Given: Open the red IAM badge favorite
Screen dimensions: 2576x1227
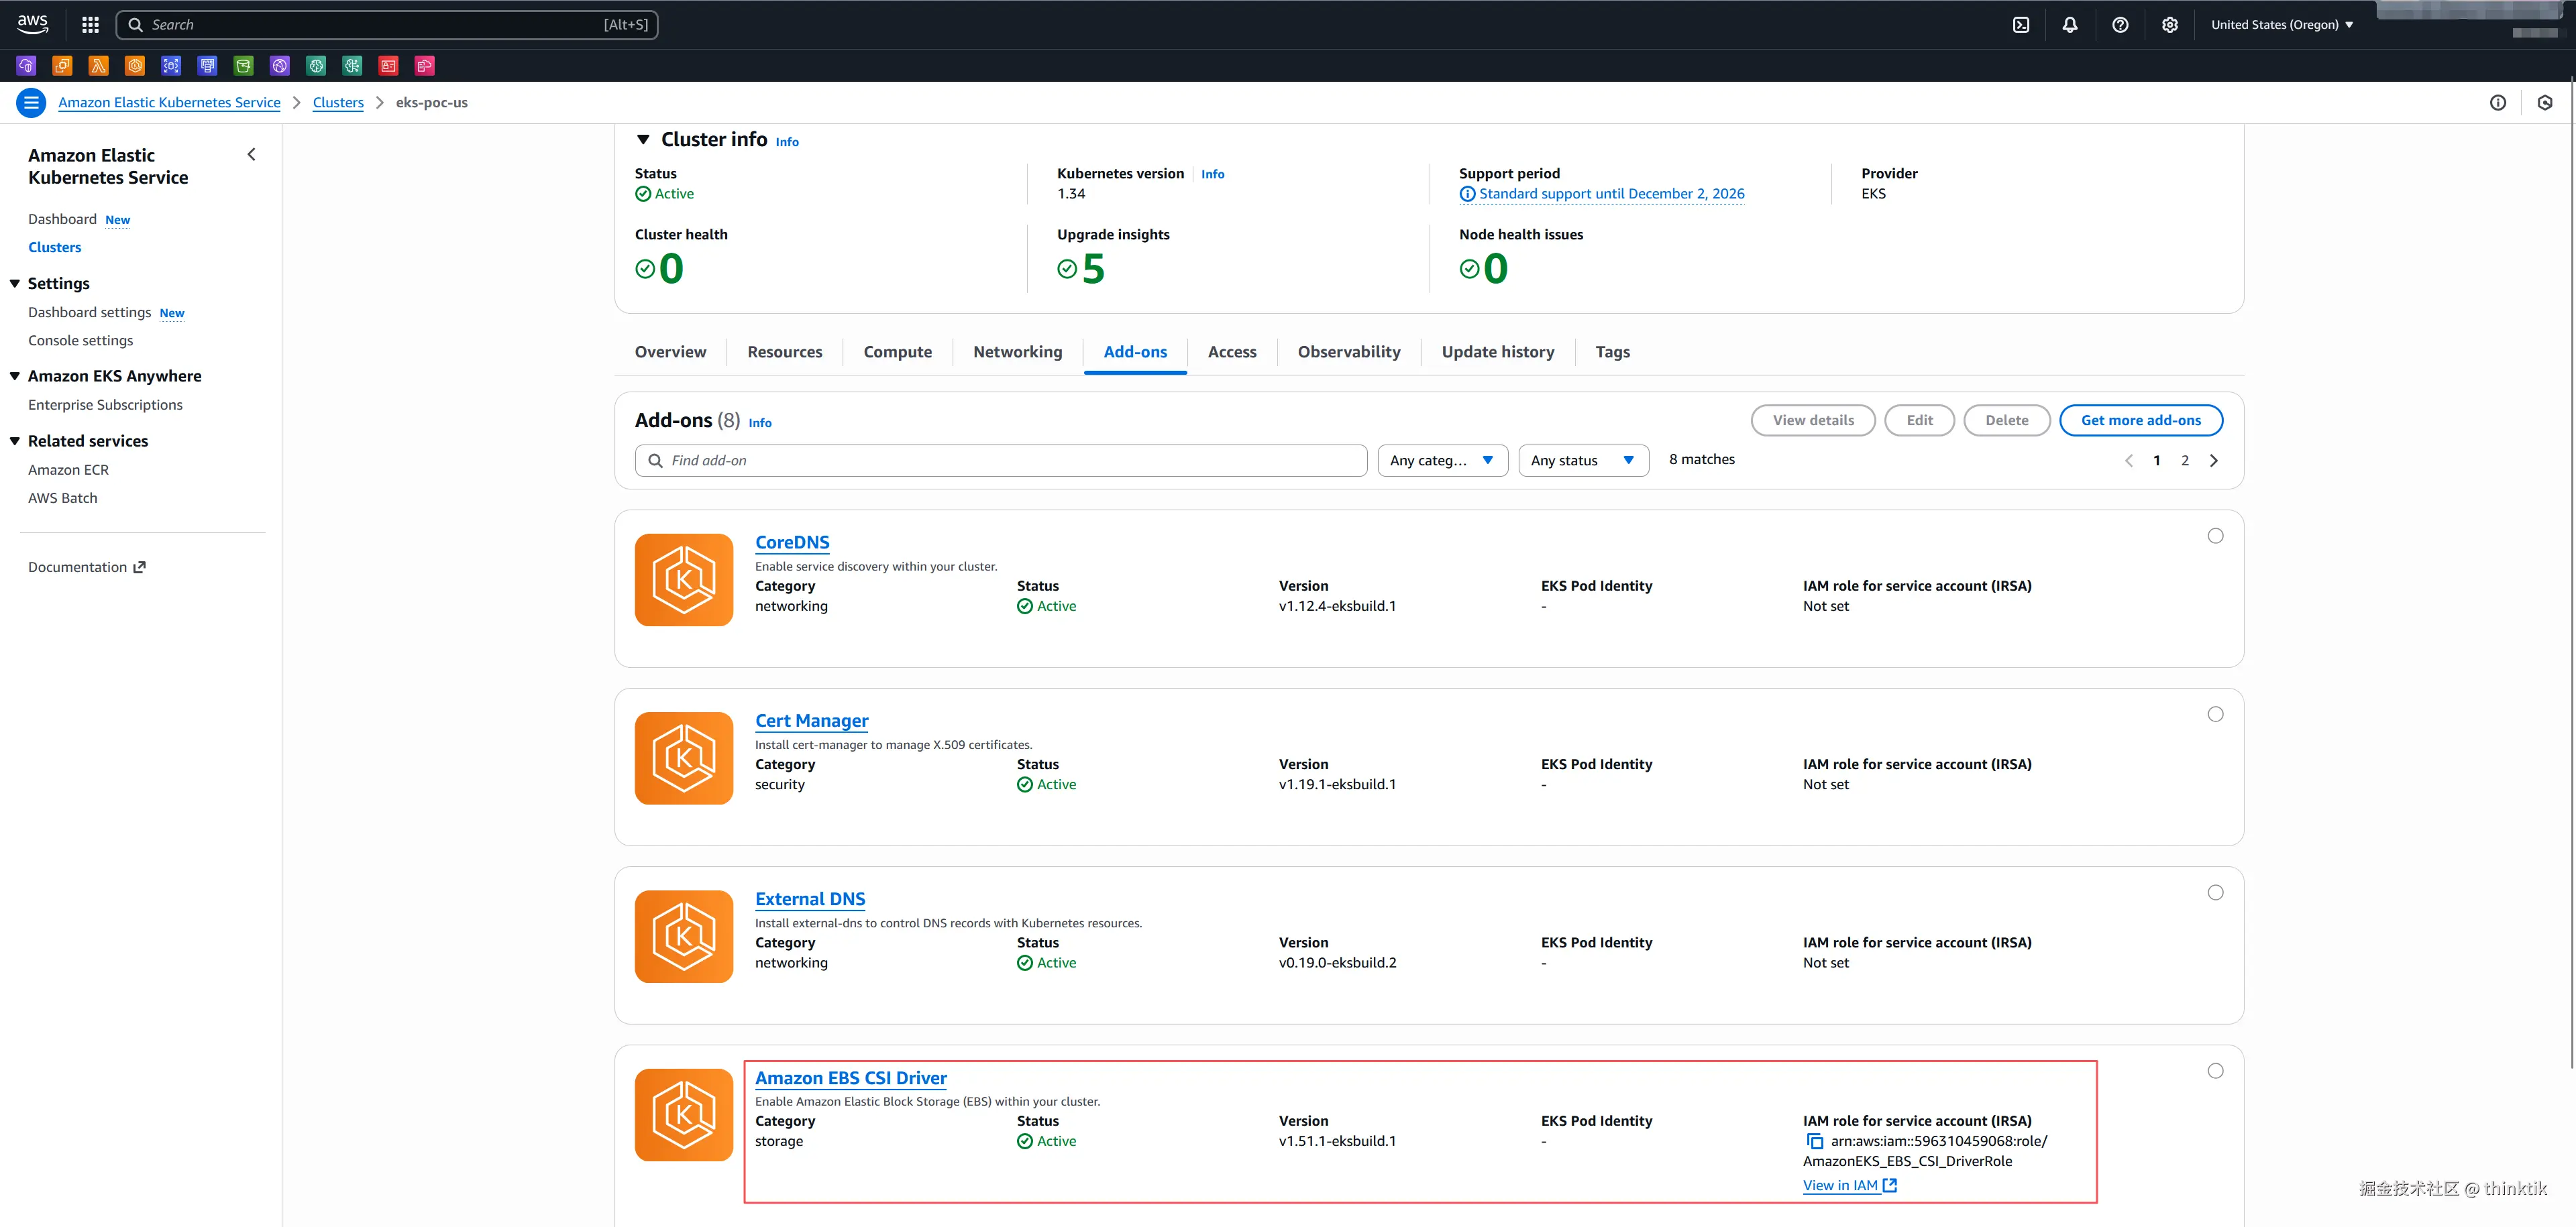Looking at the screenshot, I should pos(388,66).
